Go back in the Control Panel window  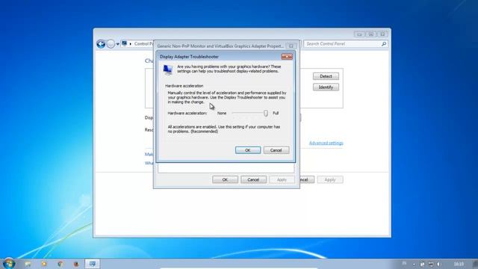click(101, 44)
